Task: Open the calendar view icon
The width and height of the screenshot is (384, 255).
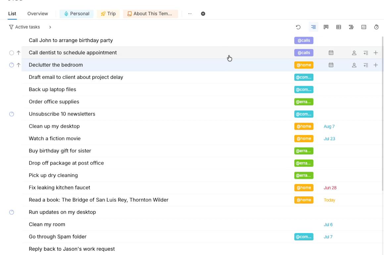Action: point(364,27)
